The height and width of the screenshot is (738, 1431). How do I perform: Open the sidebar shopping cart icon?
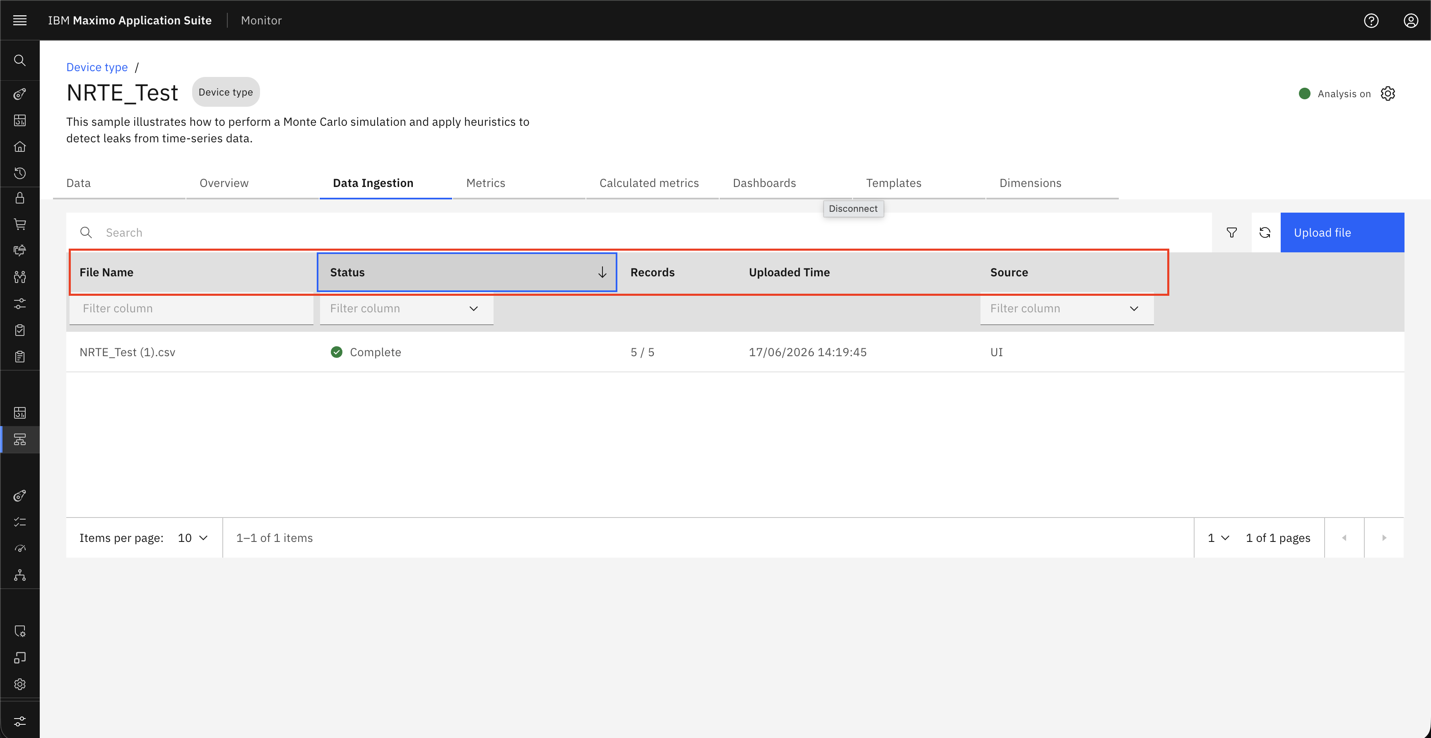click(20, 224)
